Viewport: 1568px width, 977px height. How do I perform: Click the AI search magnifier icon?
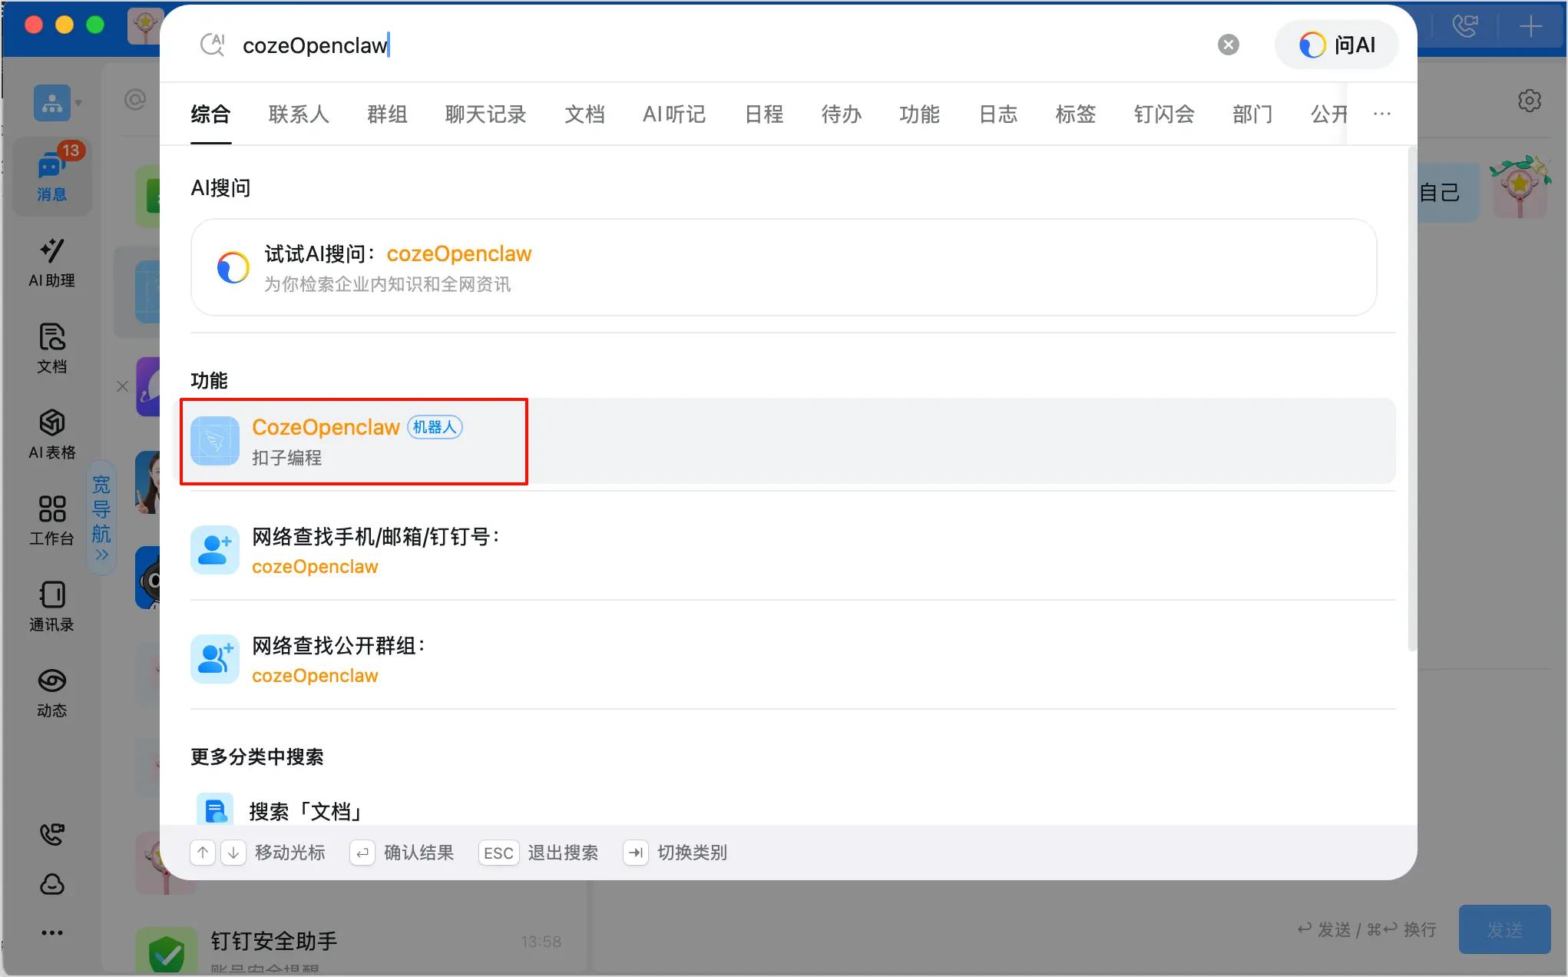pyautogui.click(x=212, y=45)
